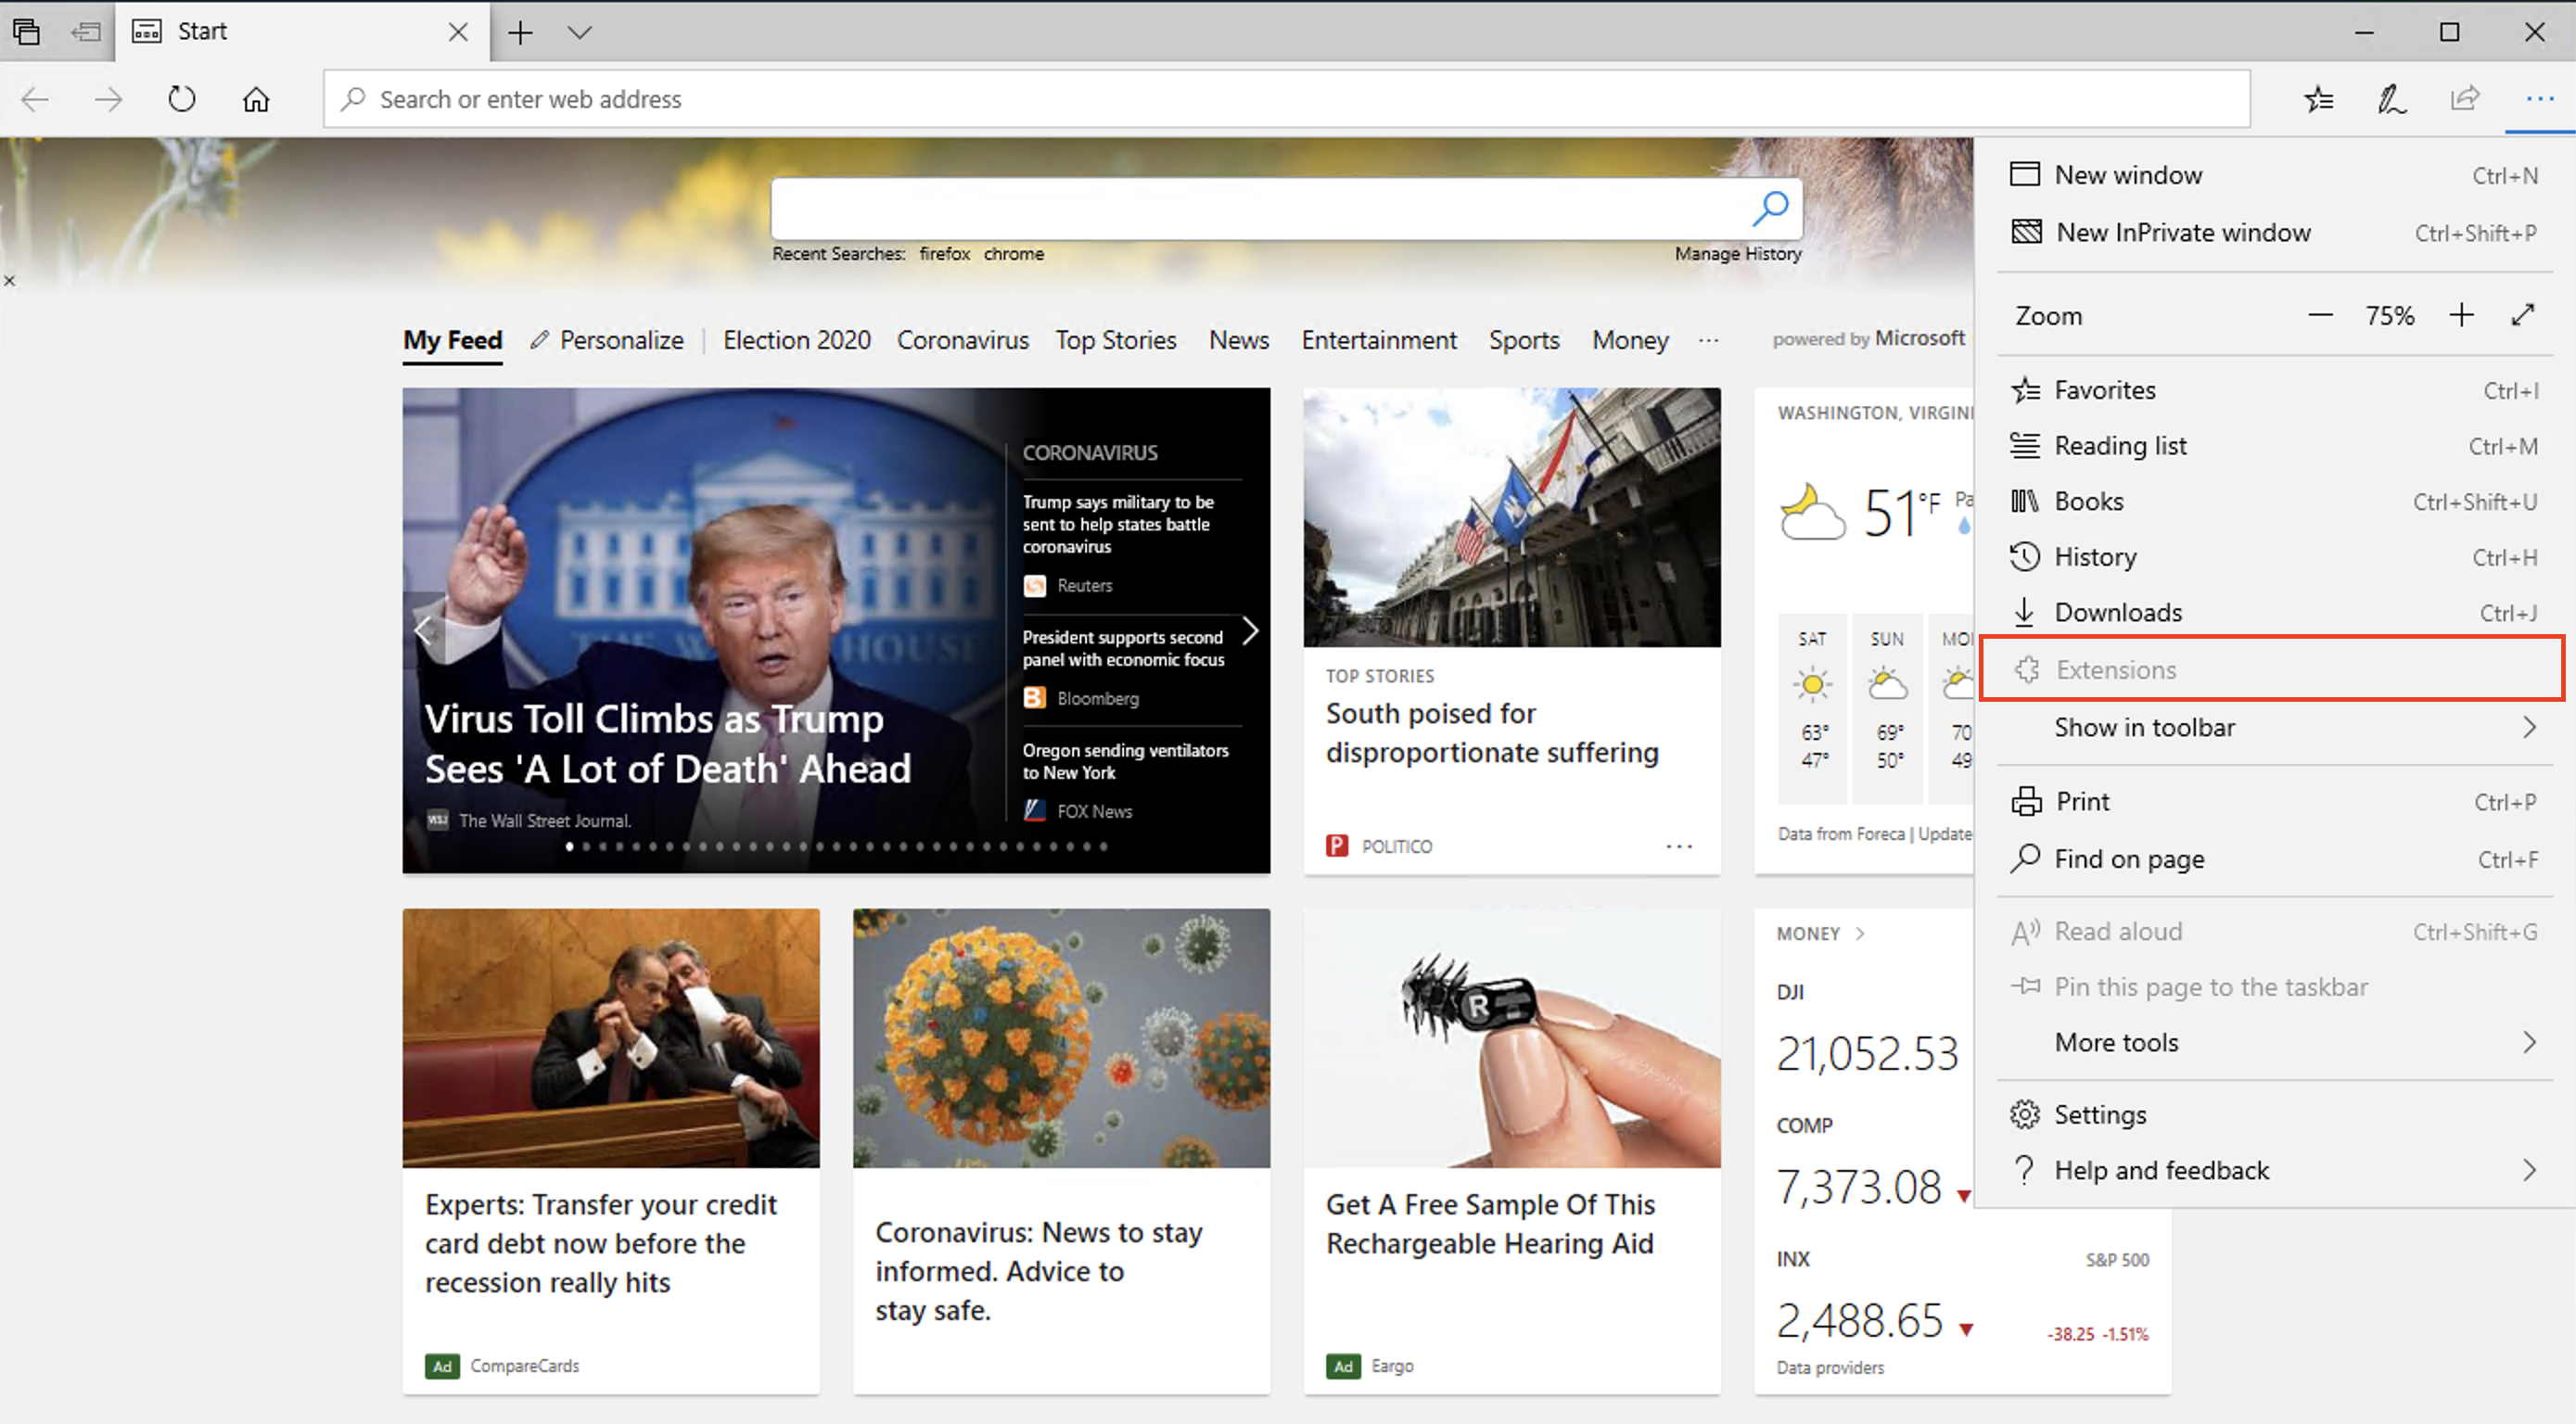2576x1424 pixels.
Task: Go back with the back arrow
Action: 36,99
